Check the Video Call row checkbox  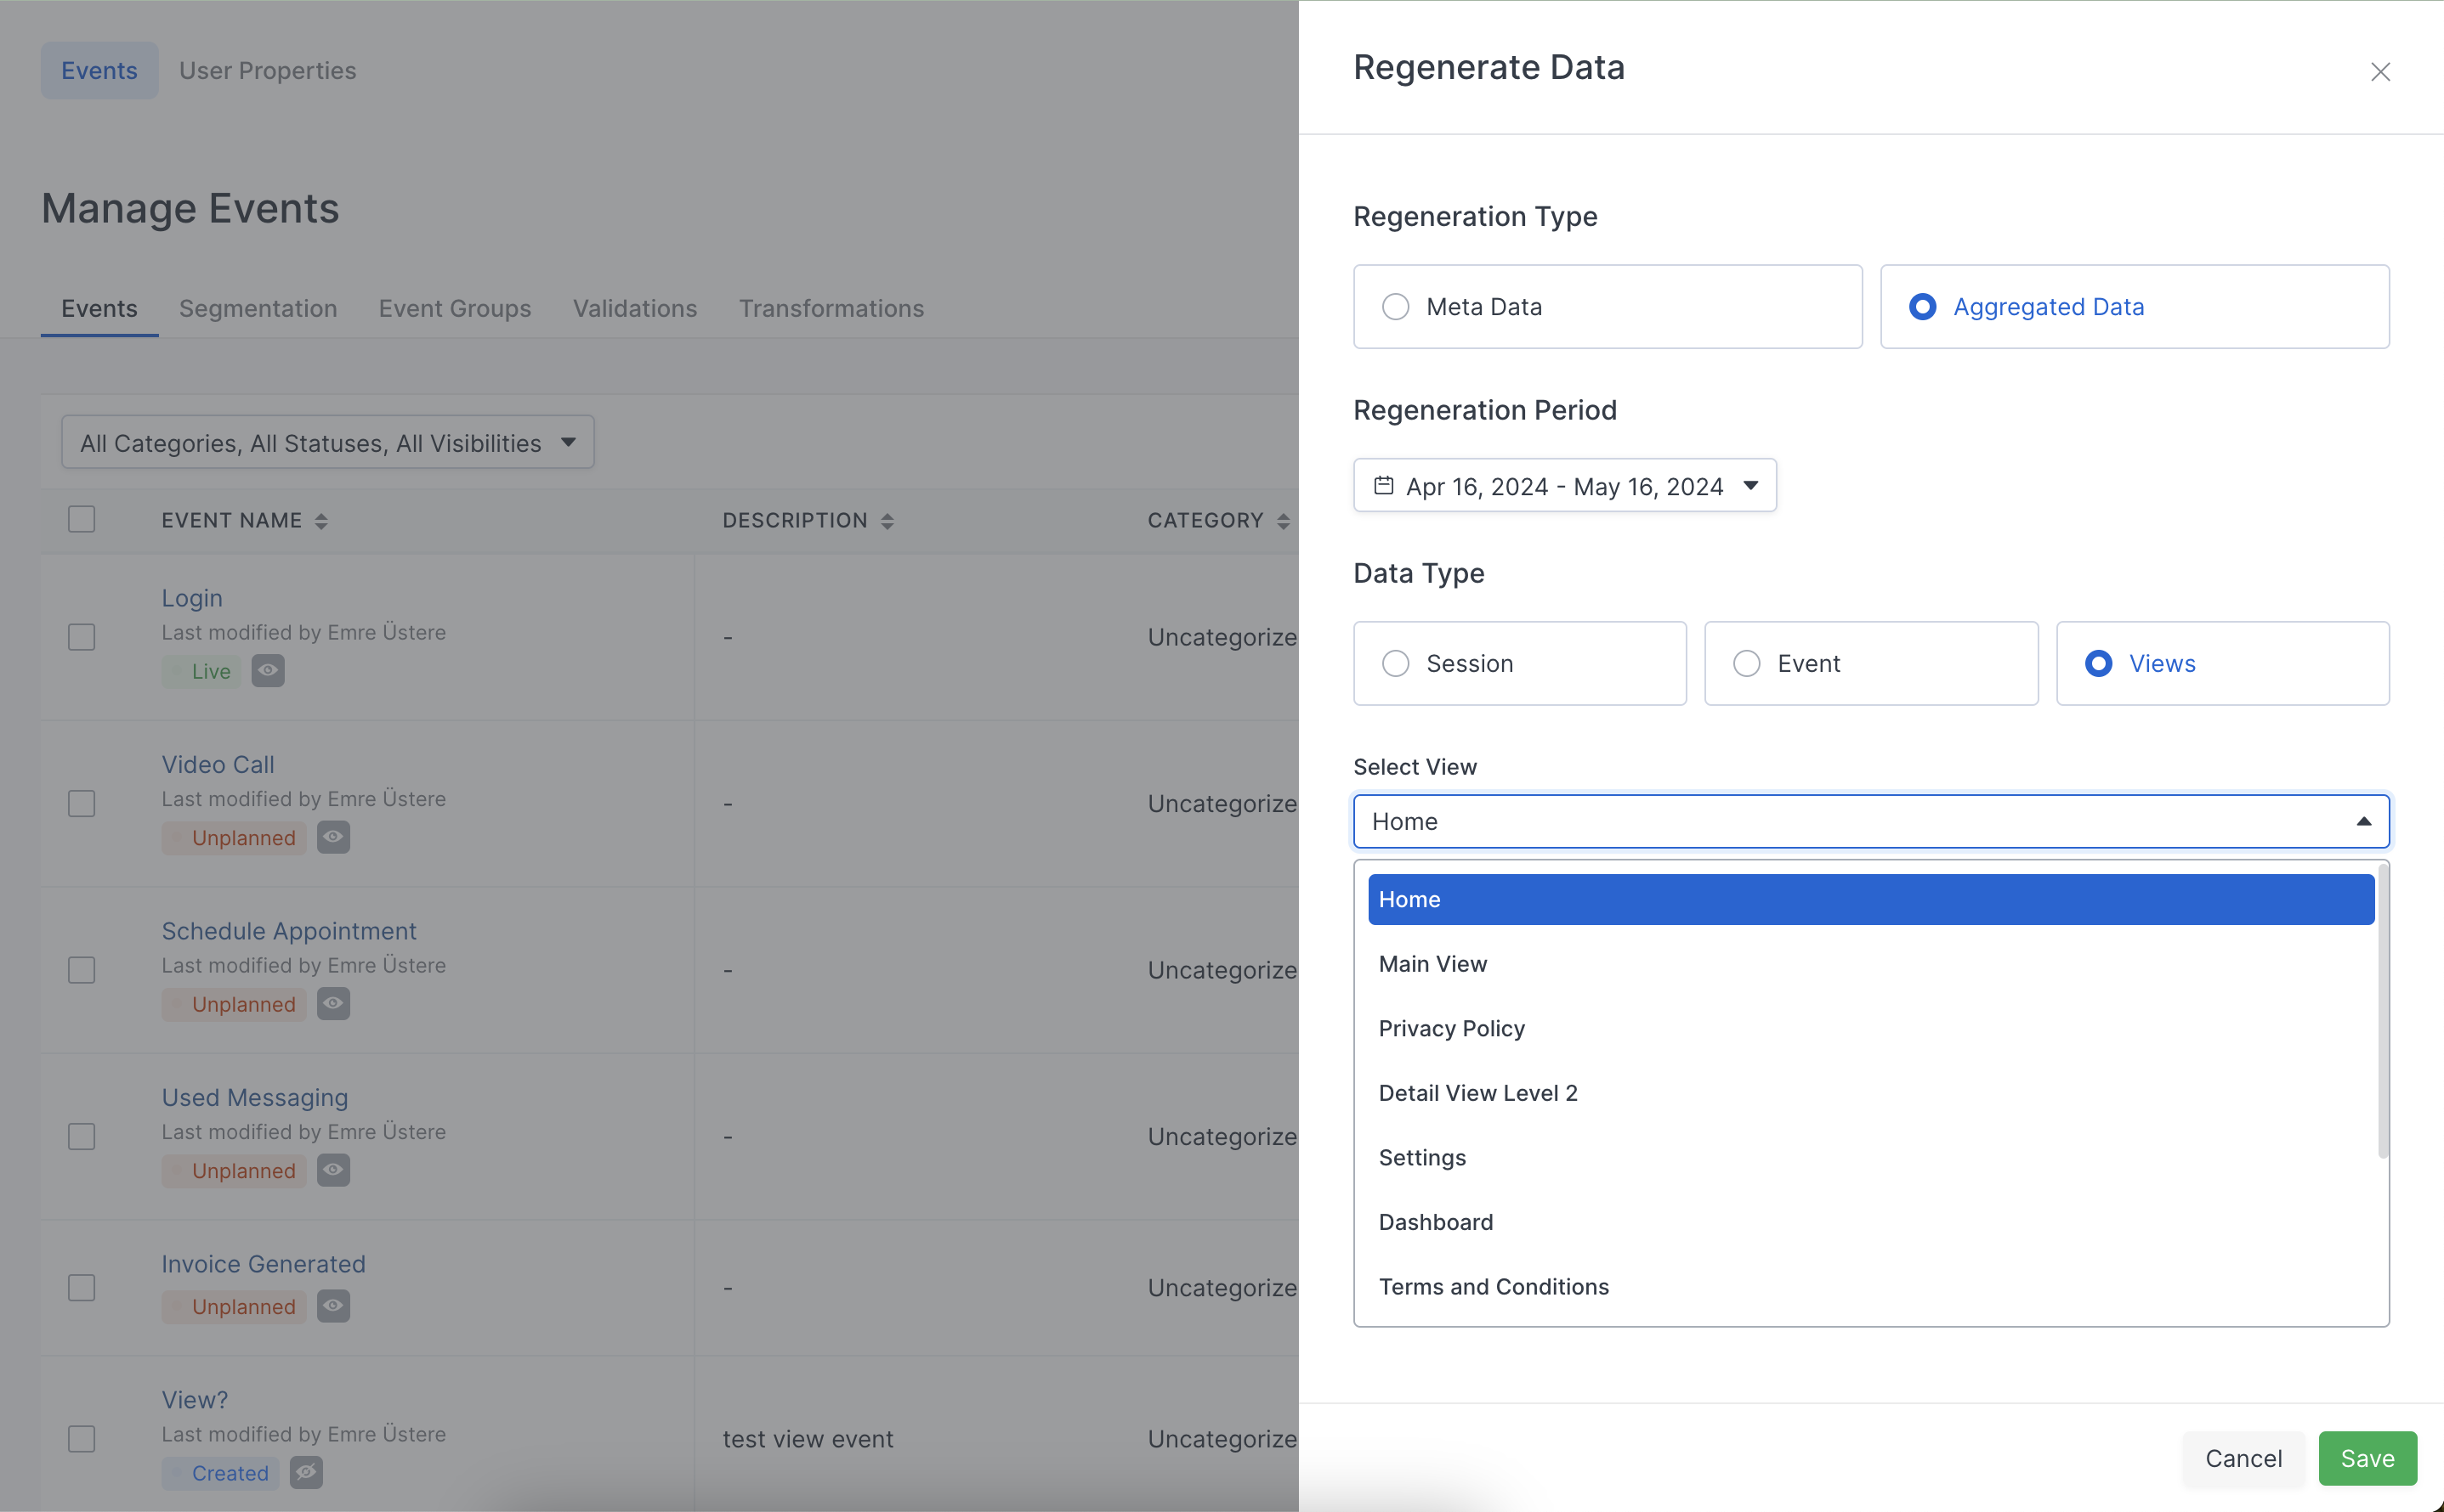(82, 804)
